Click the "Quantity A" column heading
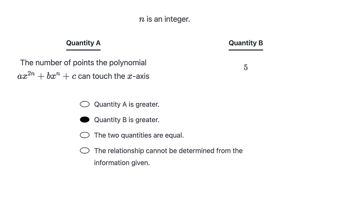The height and width of the screenshot is (204, 343). click(83, 43)
